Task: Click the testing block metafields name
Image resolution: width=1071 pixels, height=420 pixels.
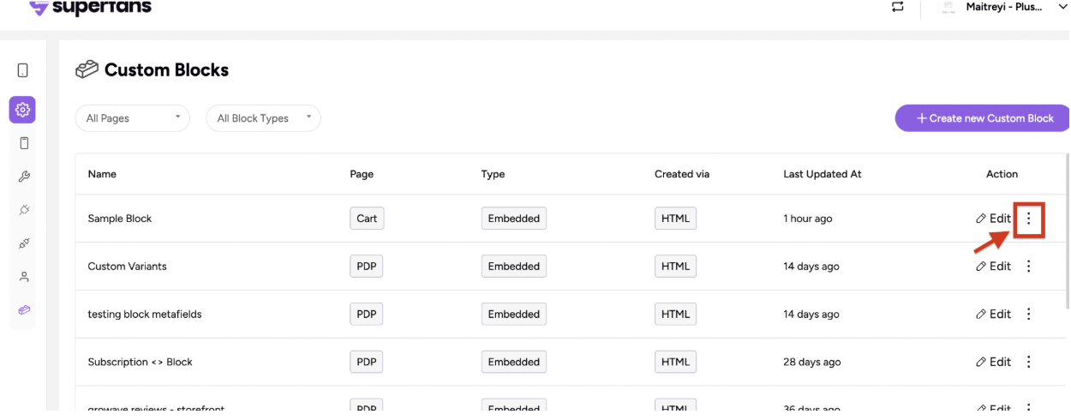Action: point(145,315)
